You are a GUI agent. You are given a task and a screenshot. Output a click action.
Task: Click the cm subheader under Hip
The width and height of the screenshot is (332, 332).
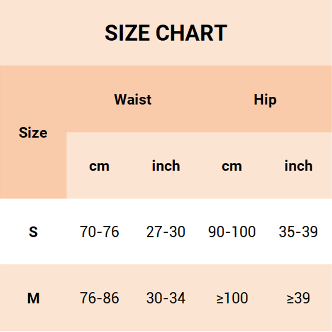click(232, 166)
